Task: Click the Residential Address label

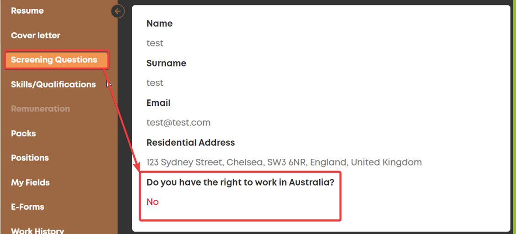Action: 191,142
